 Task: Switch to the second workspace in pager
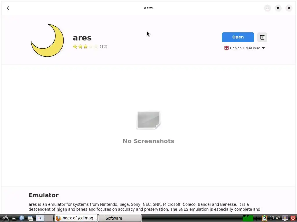(48, 218)
